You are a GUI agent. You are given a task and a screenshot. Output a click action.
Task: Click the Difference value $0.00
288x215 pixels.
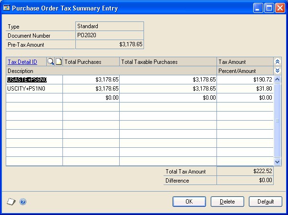(x=245, y=180)
